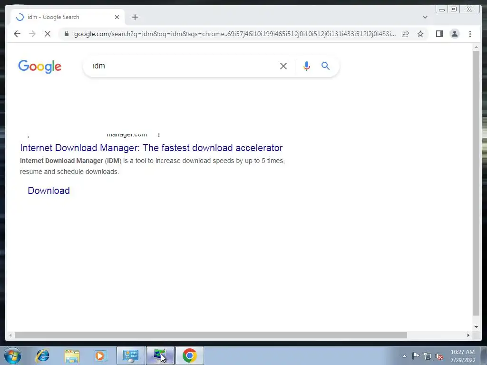
Task: Go to Google home via logo
Action: (x=40, y=67)
